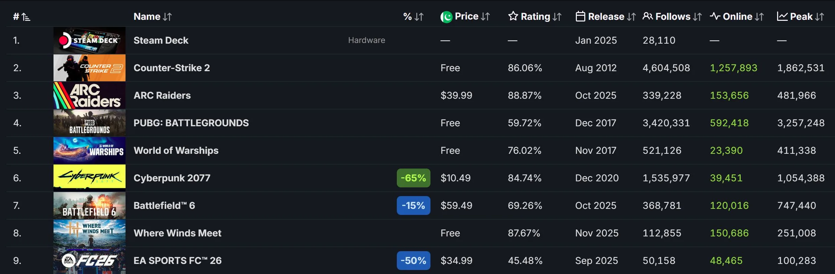Click the calendar icon beside Release
The height and width of the screenshot is (274, 835).
[580, 16]
